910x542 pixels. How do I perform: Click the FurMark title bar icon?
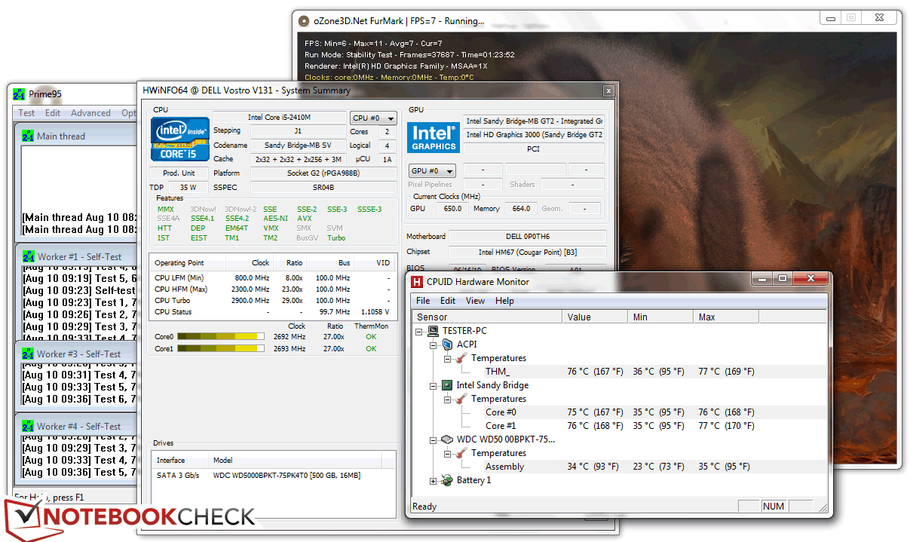pos(304,21)
